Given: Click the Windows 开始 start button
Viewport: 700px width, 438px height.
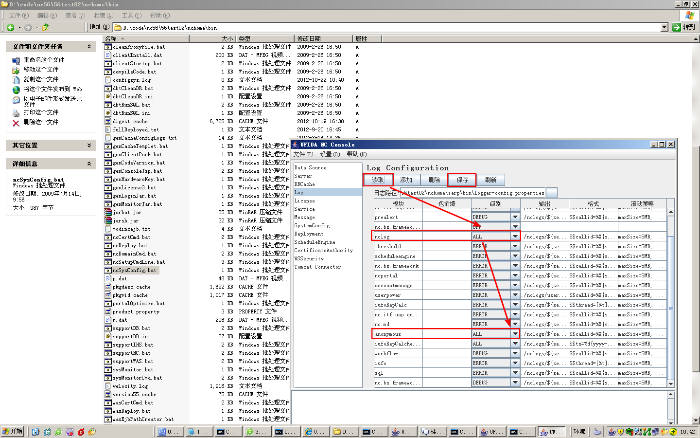Looking at the screenshot, I should pos(13,432).
